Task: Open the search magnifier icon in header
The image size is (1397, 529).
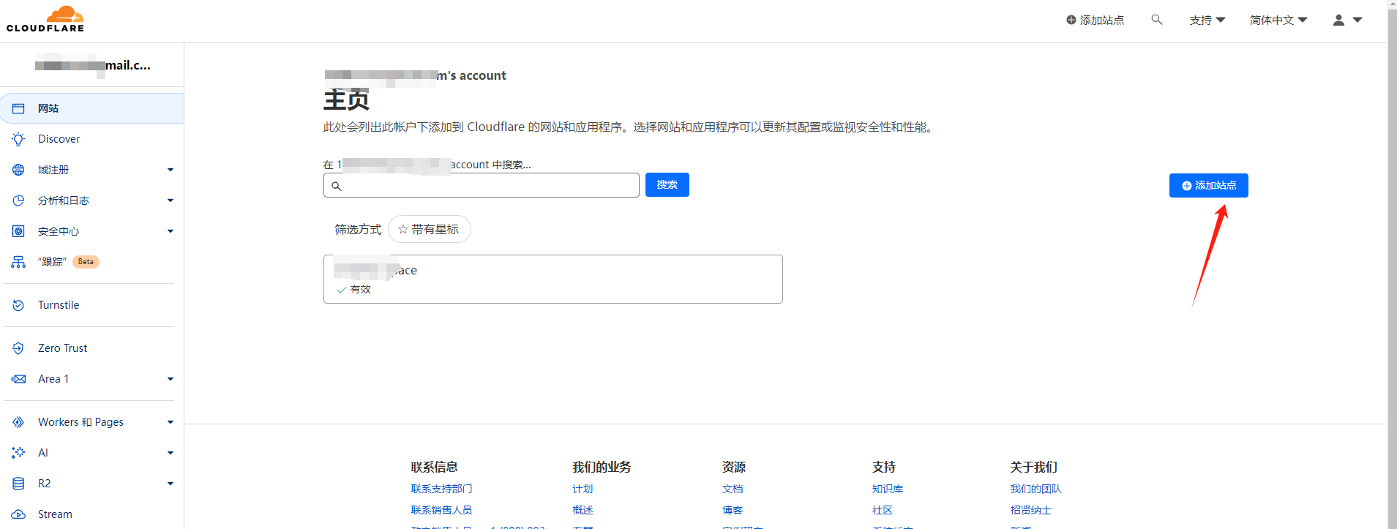Action: pos(1156,20)
